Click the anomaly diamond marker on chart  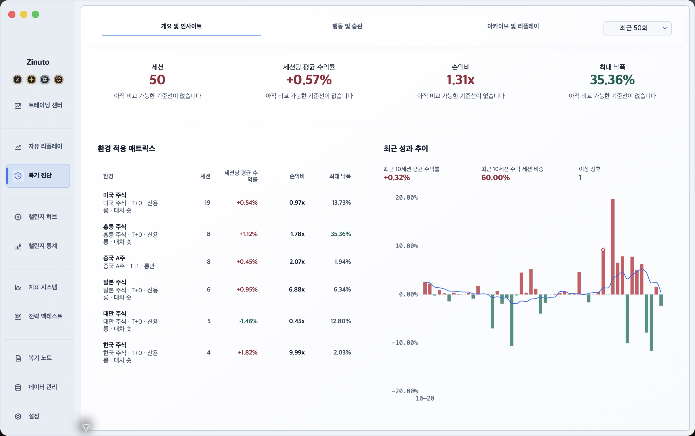(603, 250)
